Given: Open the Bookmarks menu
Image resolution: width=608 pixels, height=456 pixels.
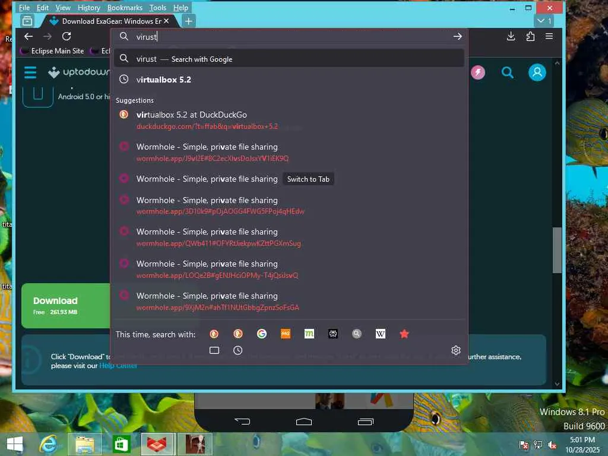Looking at the screenshot, I should point(125,7).
